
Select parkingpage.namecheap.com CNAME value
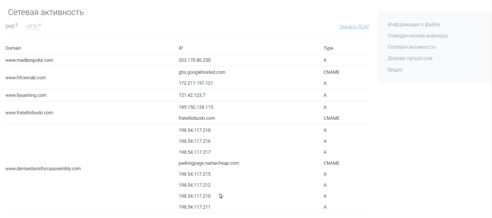209,163
